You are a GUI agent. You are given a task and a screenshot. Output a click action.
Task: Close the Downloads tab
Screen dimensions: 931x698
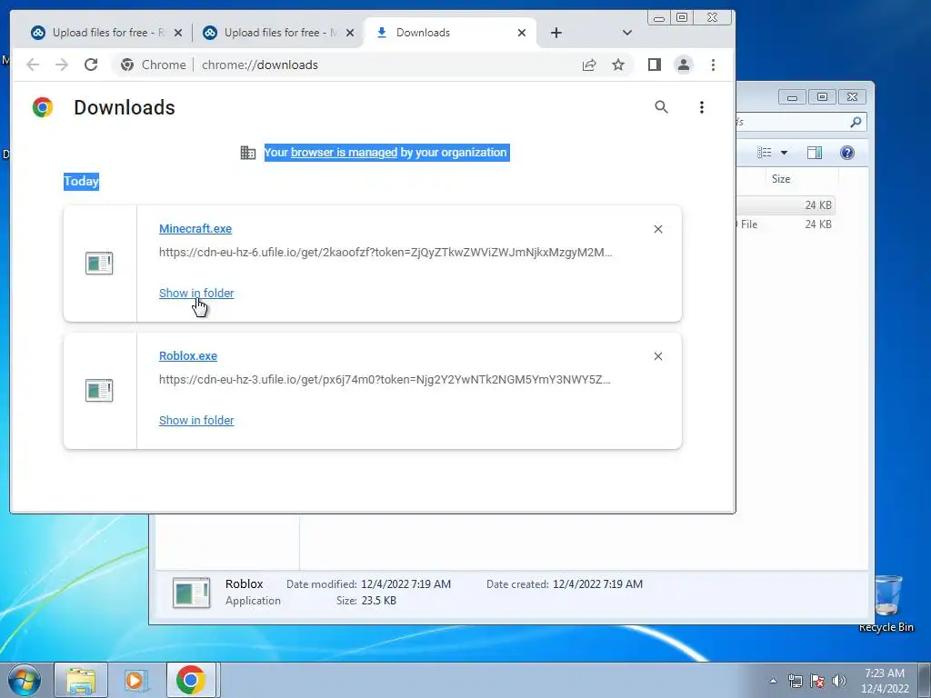click(x=522, y=33)
